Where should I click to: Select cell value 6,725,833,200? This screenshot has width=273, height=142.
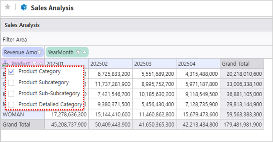coord(110,74)
